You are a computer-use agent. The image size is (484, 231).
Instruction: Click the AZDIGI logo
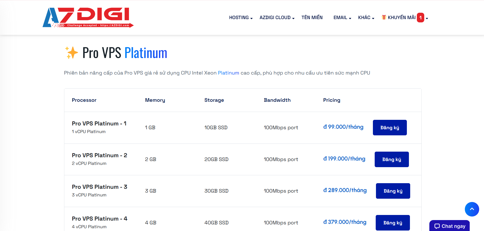tap(88, 17)
